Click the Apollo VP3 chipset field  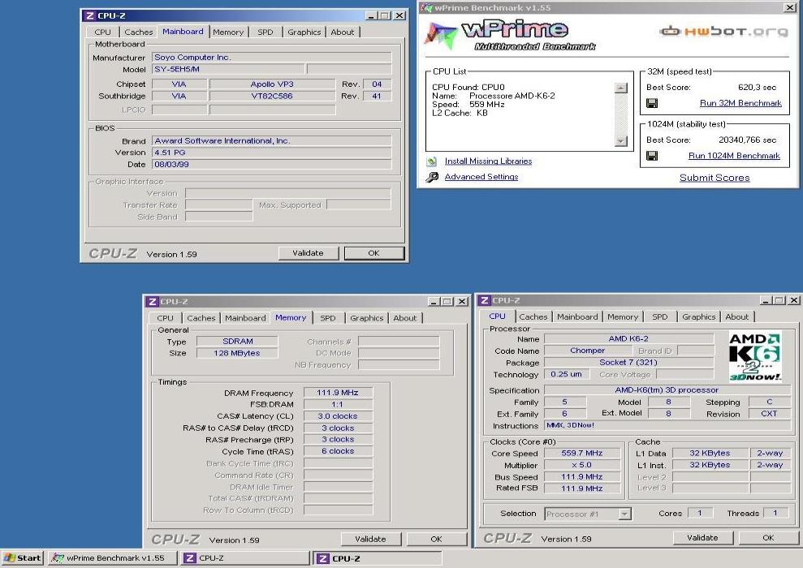click(x=272, y=84)
